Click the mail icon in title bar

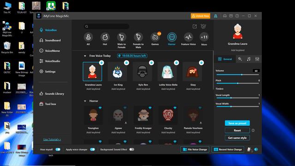[x=231, y=16]
